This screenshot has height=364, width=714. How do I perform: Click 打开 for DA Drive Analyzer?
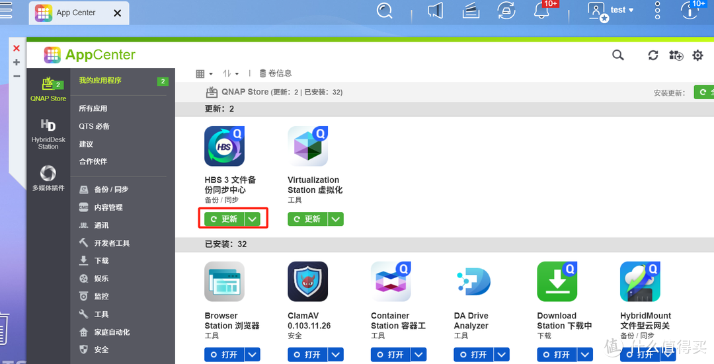click(x=473, y=355)
